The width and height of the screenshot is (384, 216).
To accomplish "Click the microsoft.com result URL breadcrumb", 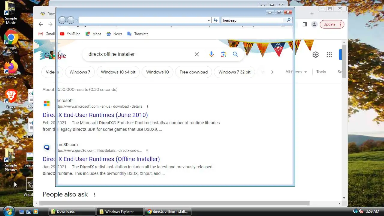I will pos(98,106).
